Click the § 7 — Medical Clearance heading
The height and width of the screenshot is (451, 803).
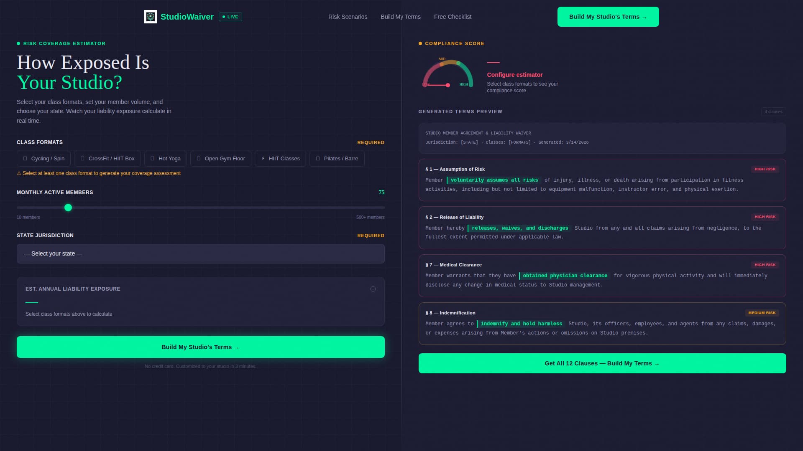[x=453, y=265]
